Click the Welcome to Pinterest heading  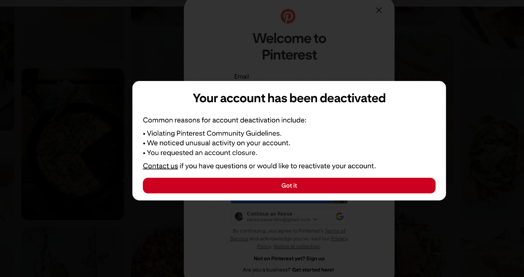(x=289, y=47)
